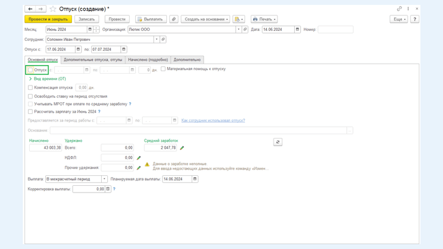Open Создать на основании dropdown
This screenshot has width=443, height=249.
[205, 19]
